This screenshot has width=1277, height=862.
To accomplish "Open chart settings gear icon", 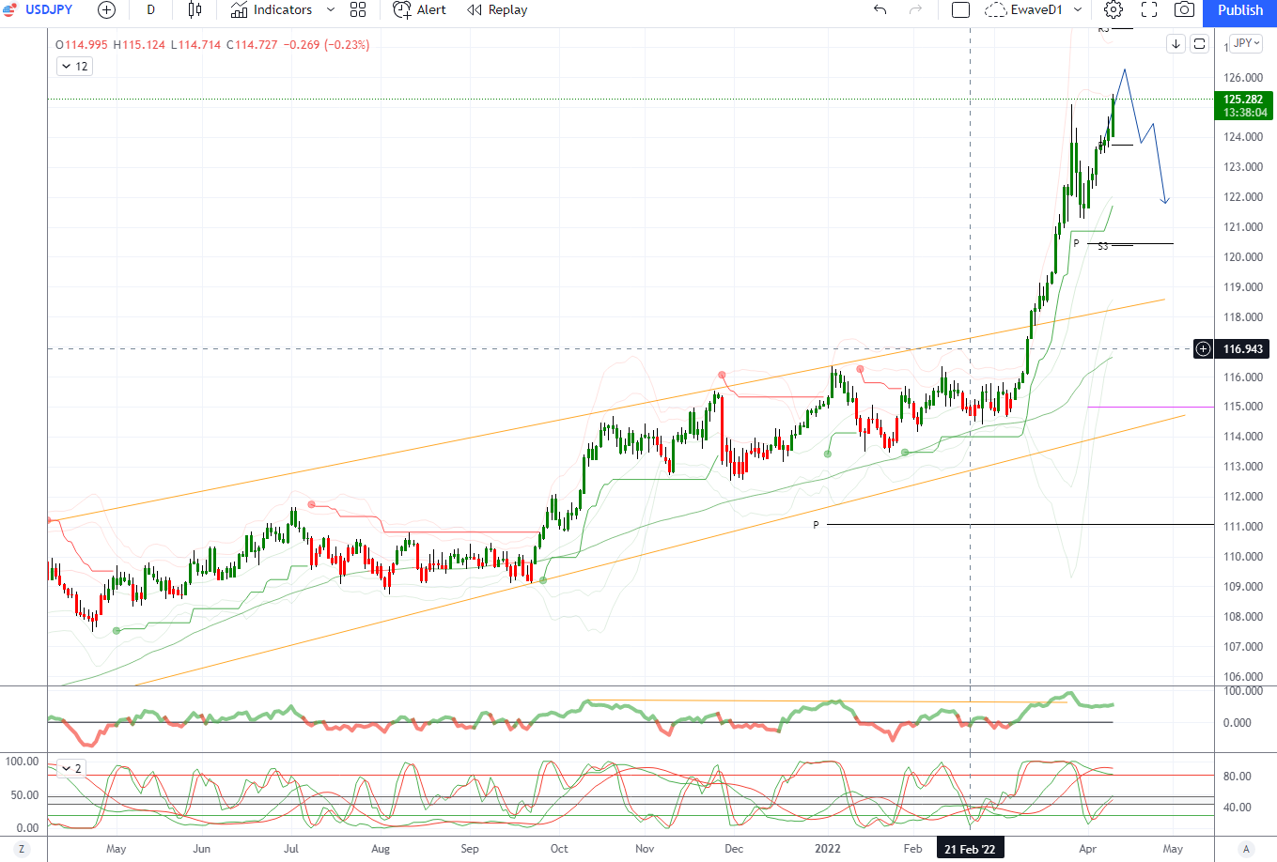I will [x=1113, y=10].
